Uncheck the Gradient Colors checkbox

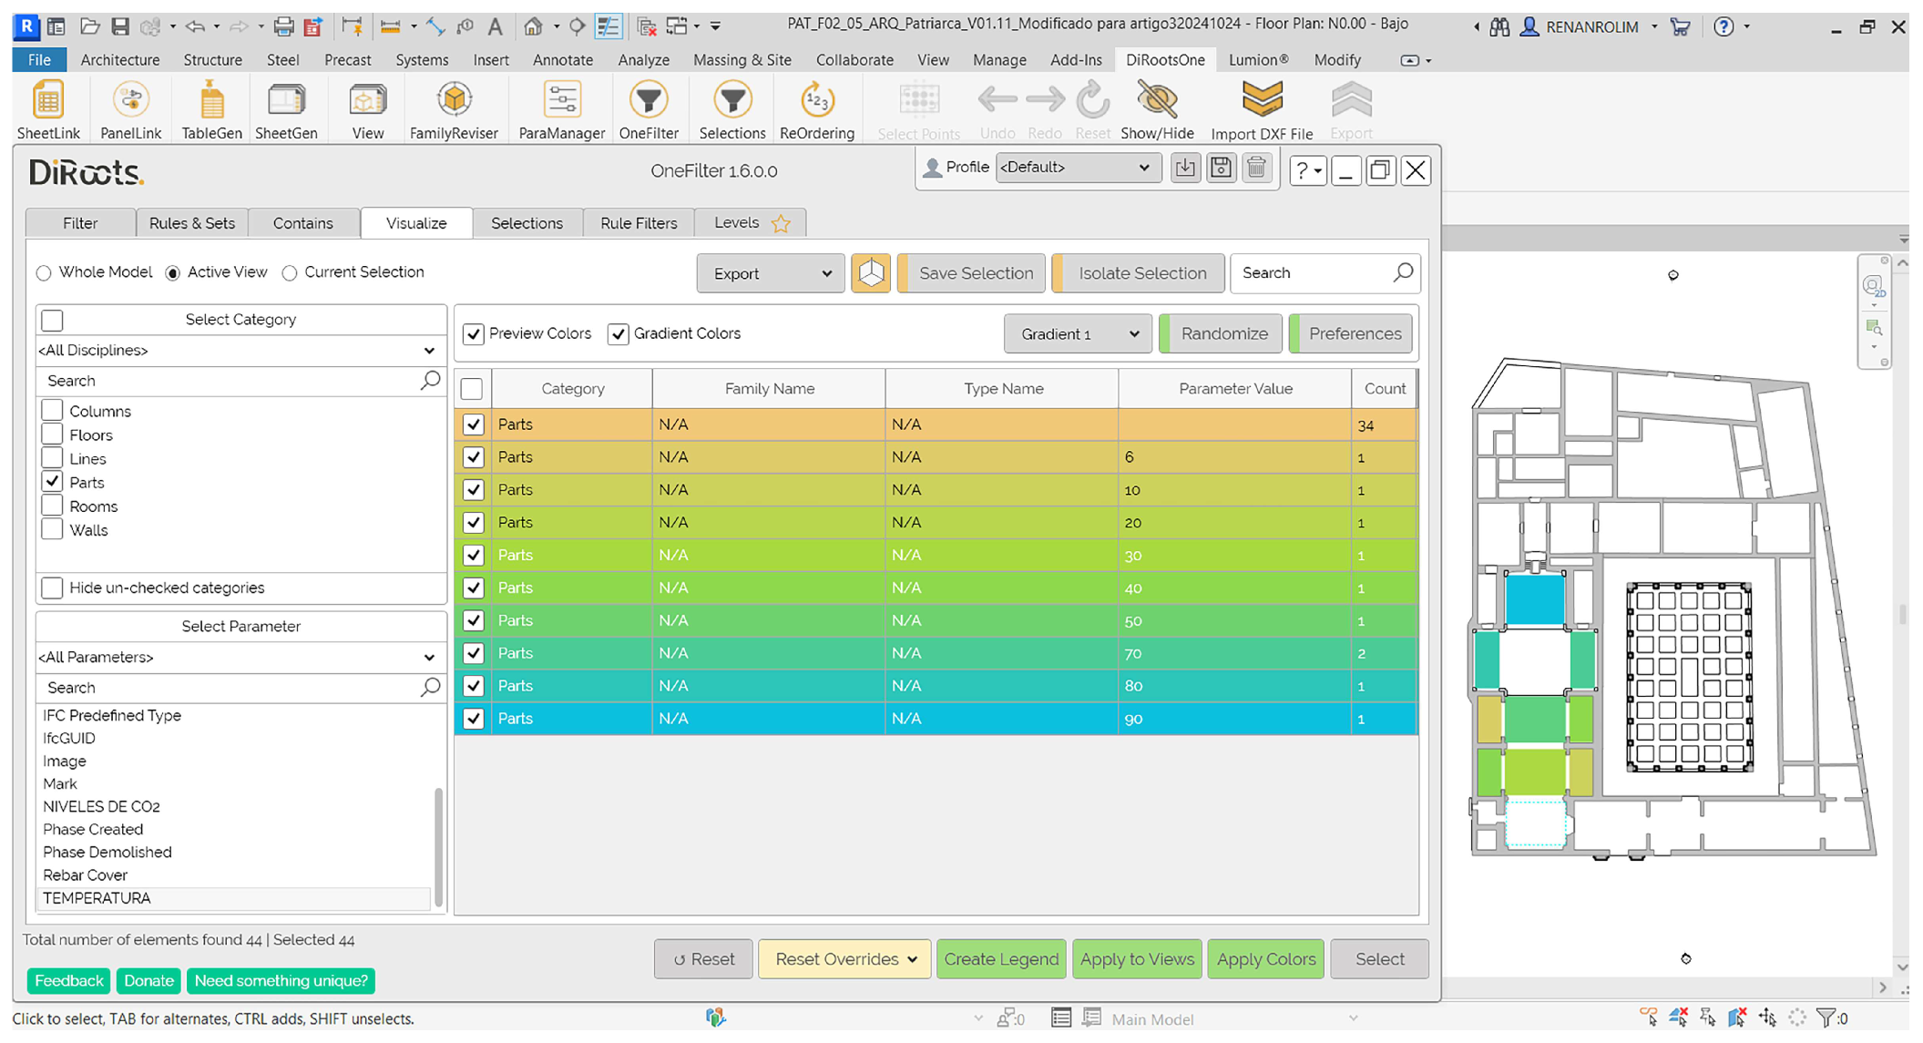pos(619,334)
